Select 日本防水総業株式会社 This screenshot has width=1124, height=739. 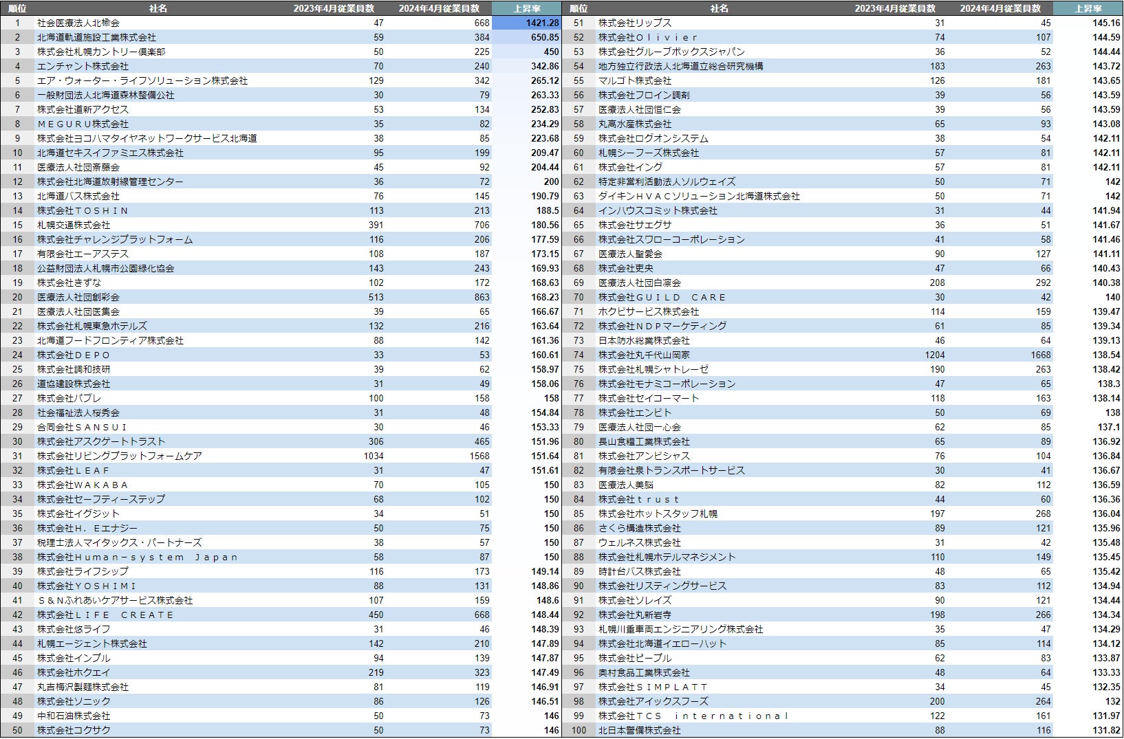pos(644,340)
